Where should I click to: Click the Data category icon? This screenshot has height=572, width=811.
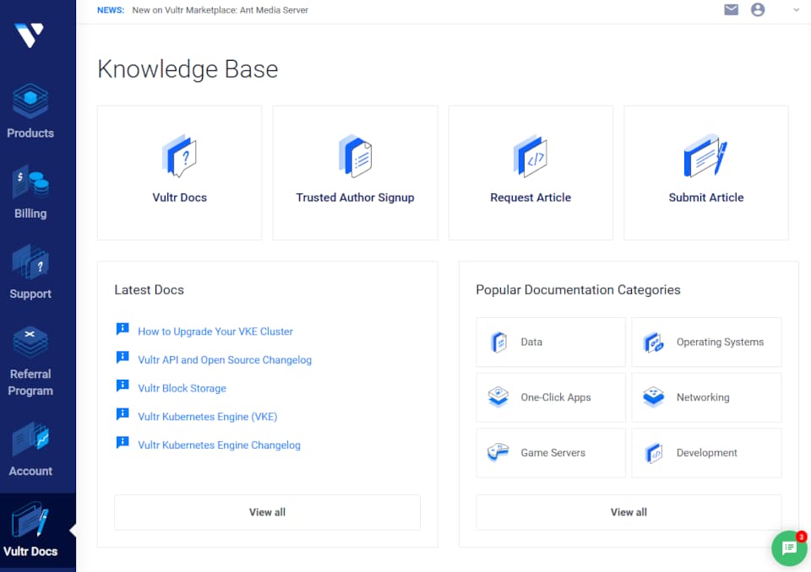(x=498, y=342)
